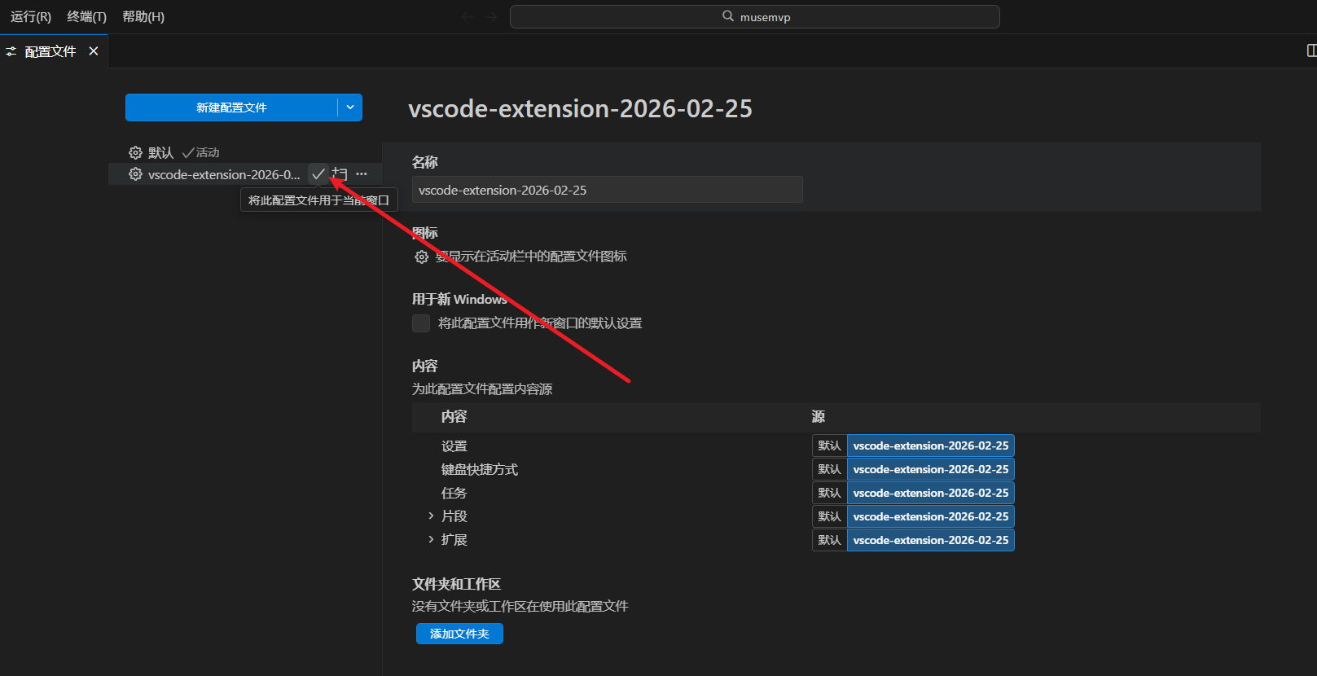Image resolution: width=1317 pixels, height=676 pixels.
Task: Go back with the navigation arrow
Action: coord(468,17)
